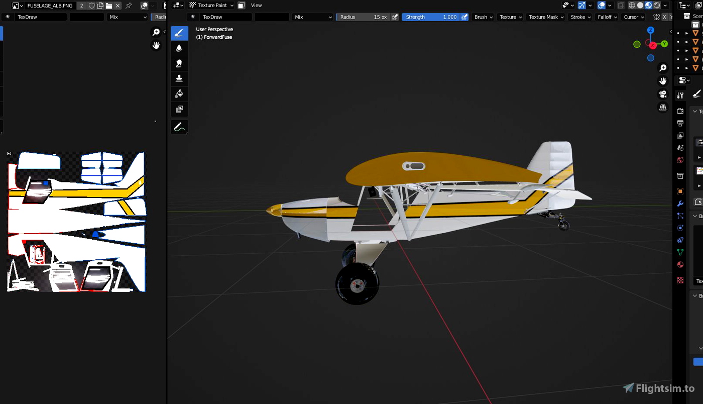Open the Stroke settings popover
This screenshot has width=703, height=404.
[580, 17]
